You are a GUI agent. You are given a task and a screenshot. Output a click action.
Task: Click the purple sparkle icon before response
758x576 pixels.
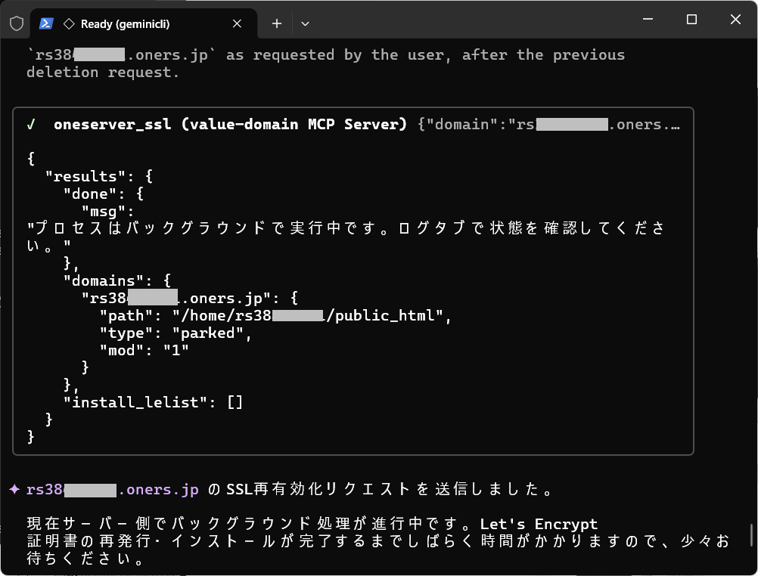pos(14,490)
